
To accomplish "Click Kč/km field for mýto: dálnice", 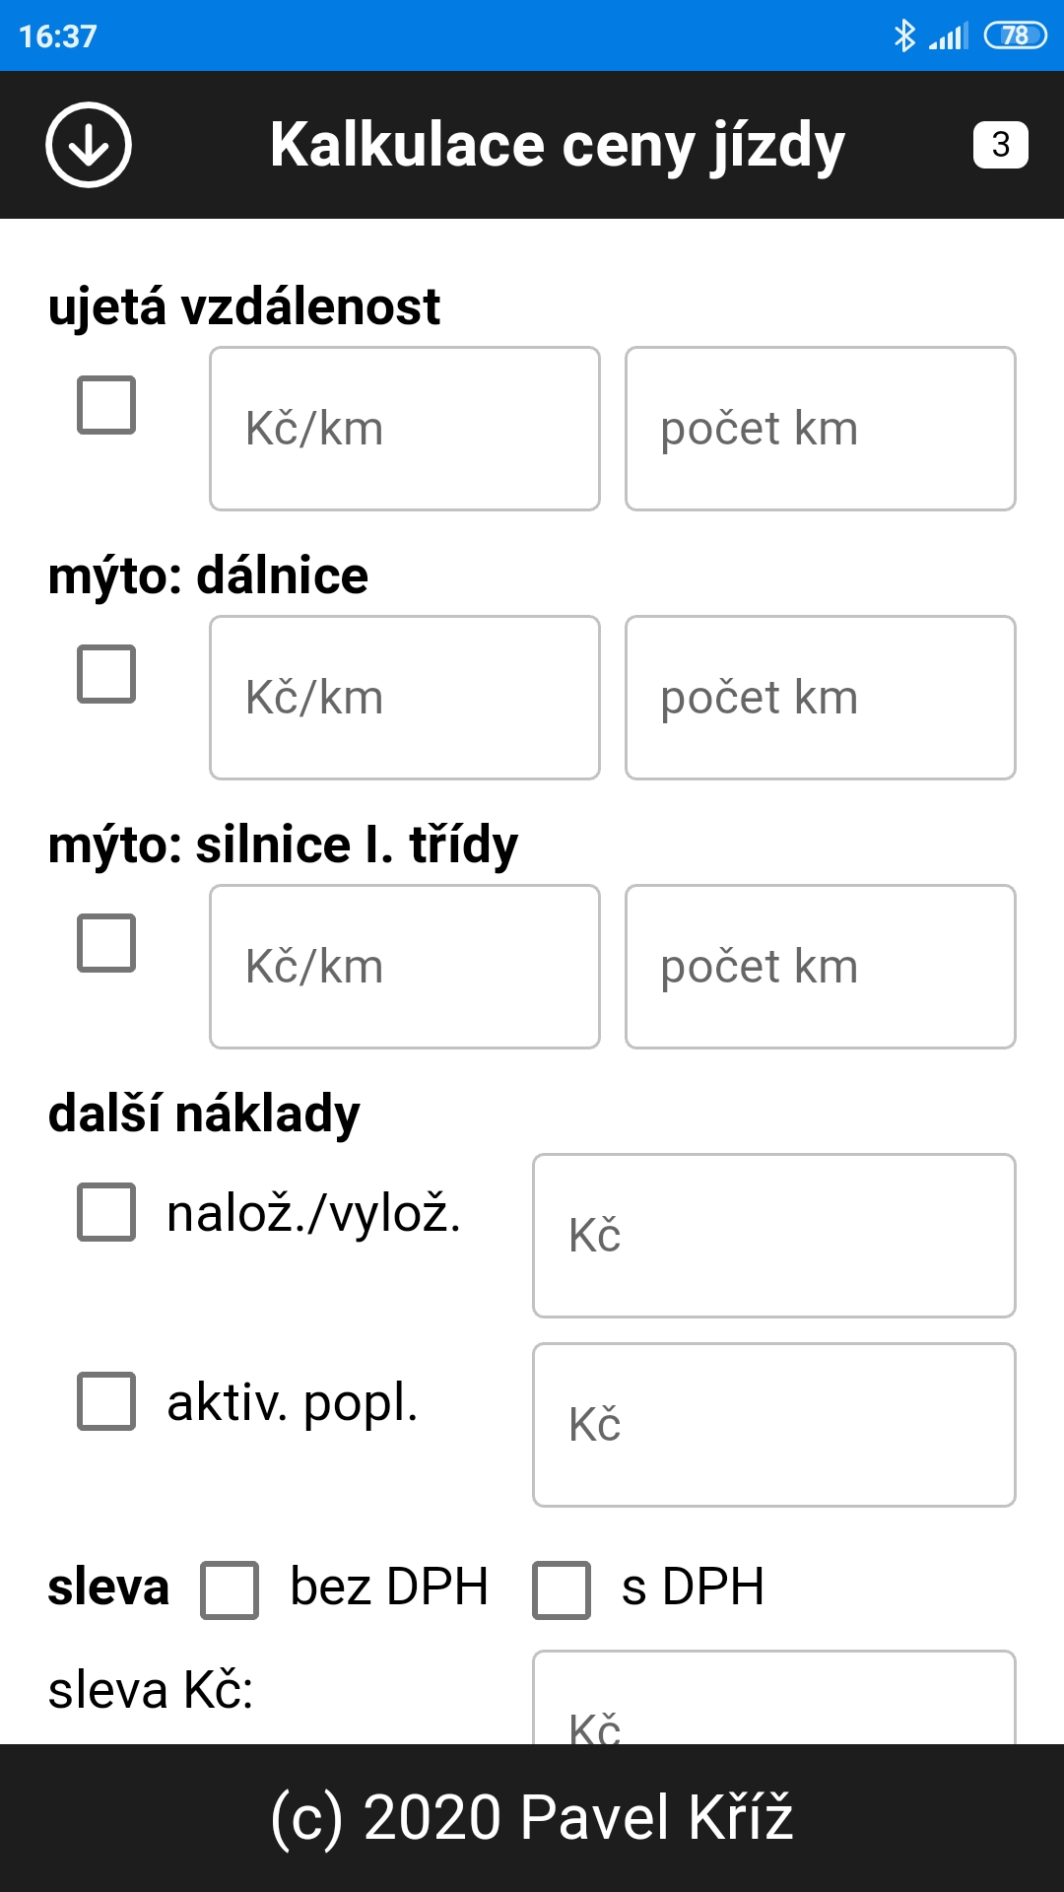I will [405, 698].
